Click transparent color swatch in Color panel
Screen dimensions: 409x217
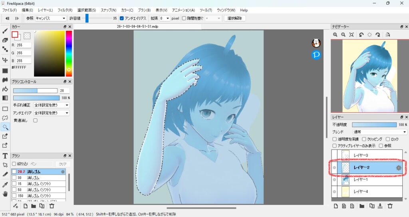27,36
